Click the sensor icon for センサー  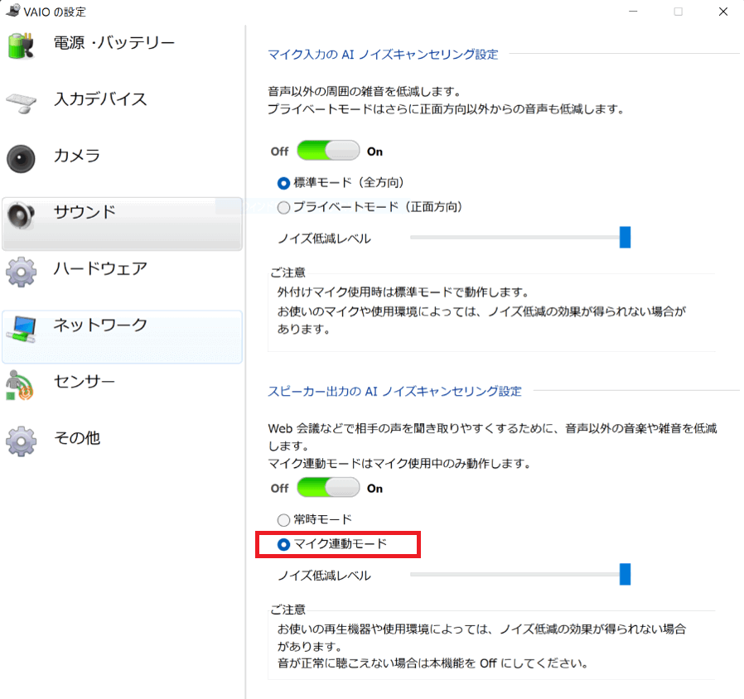point(19,386)
